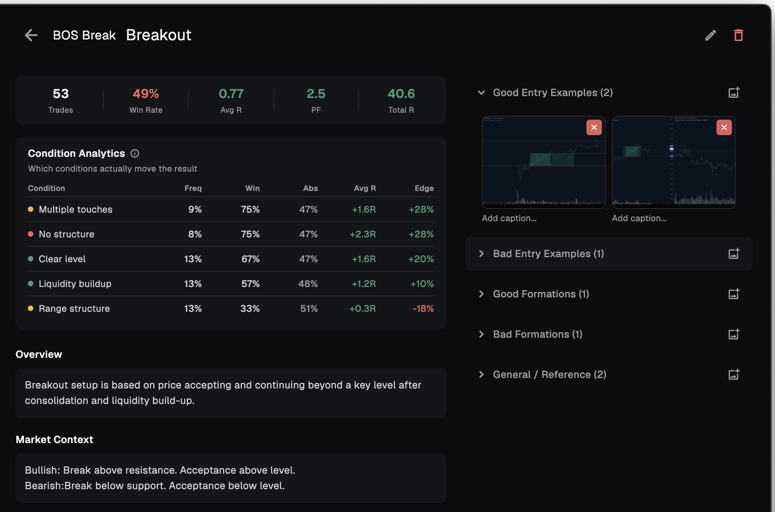This screenshot has height=512, width=775.
Task: Click the 49% Win Rate stat
Action: [x=146, y=100]
